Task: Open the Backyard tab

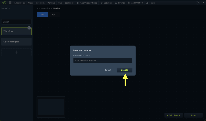Action: [69, 3]
